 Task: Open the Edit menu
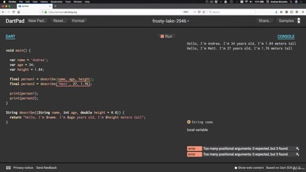[28, 2]
